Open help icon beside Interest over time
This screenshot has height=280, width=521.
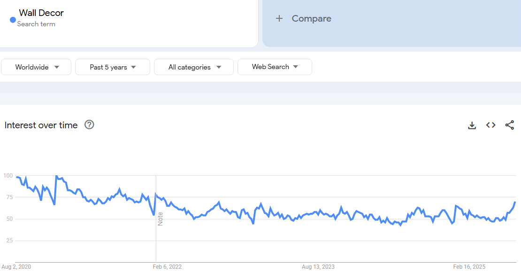point(89,124)
